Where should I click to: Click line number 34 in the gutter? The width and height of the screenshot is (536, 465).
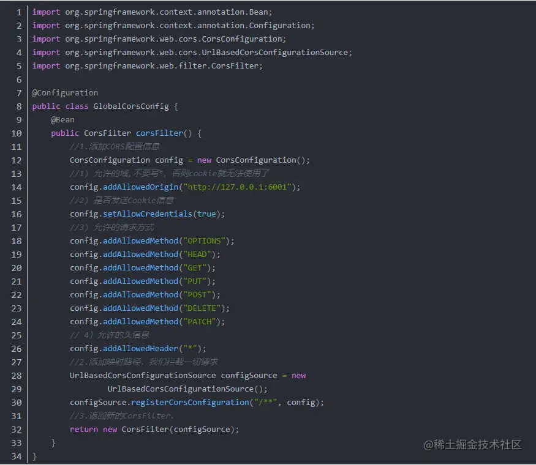(x=16, y=456)
